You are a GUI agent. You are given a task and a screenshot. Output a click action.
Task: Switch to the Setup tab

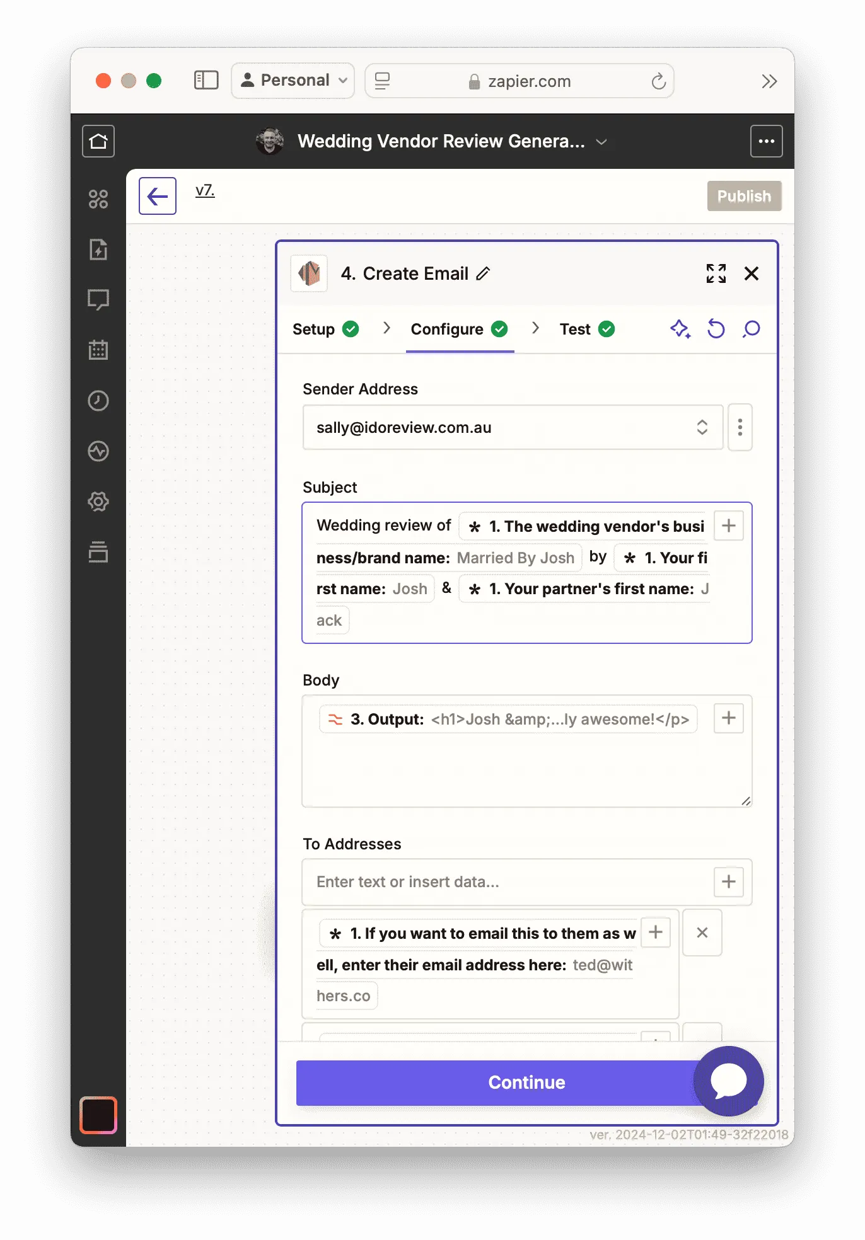[325, 329]
